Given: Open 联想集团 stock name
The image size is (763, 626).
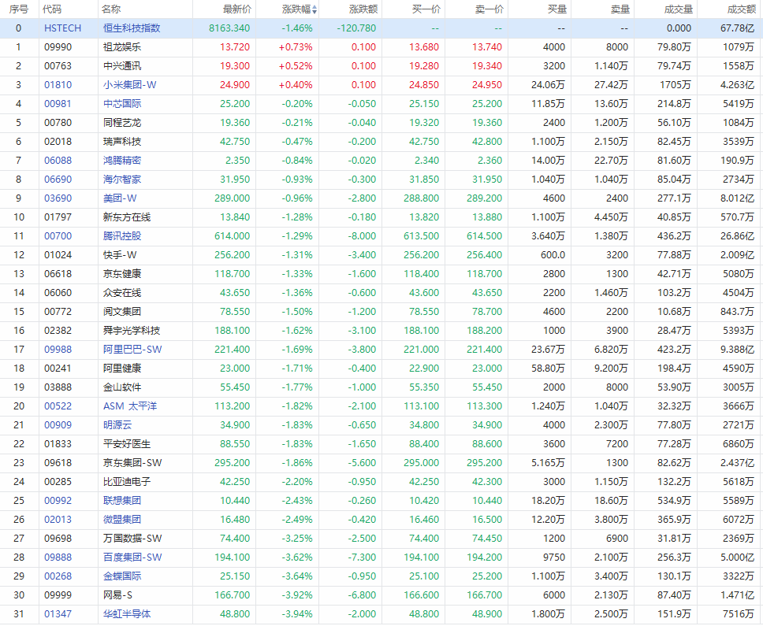Looking at the screenshot, I should pos(122,501).
